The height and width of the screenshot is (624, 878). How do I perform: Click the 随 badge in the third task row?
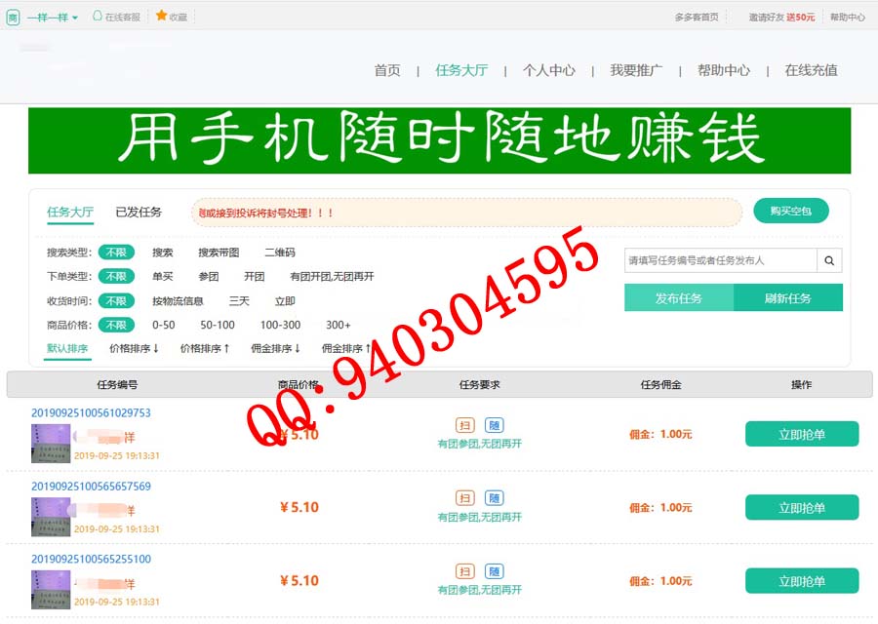click(x=495, y=571)
